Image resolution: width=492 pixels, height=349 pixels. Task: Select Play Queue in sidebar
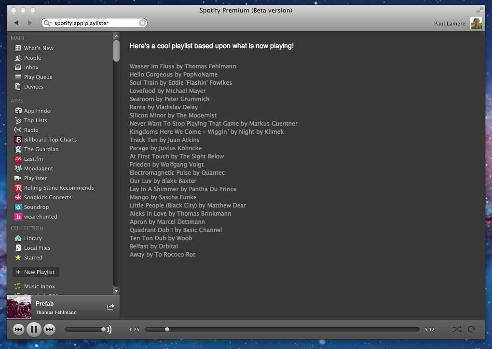[38, 77]
